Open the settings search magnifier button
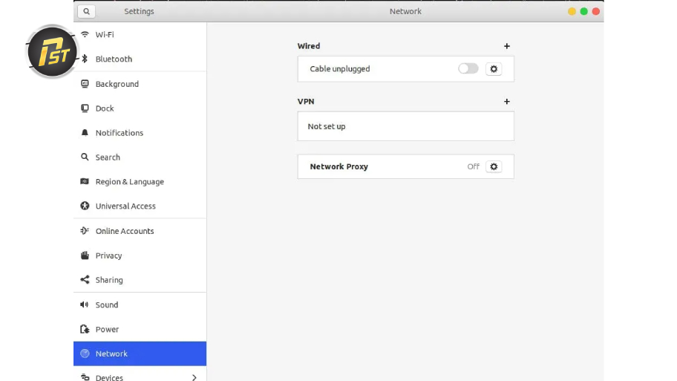Screen dimensions: 677x381 (86, 12)
